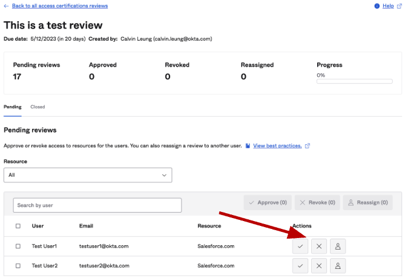405x278 pixels.
Task: Switch to the Closed tab
Action: (x=38, y=107)
